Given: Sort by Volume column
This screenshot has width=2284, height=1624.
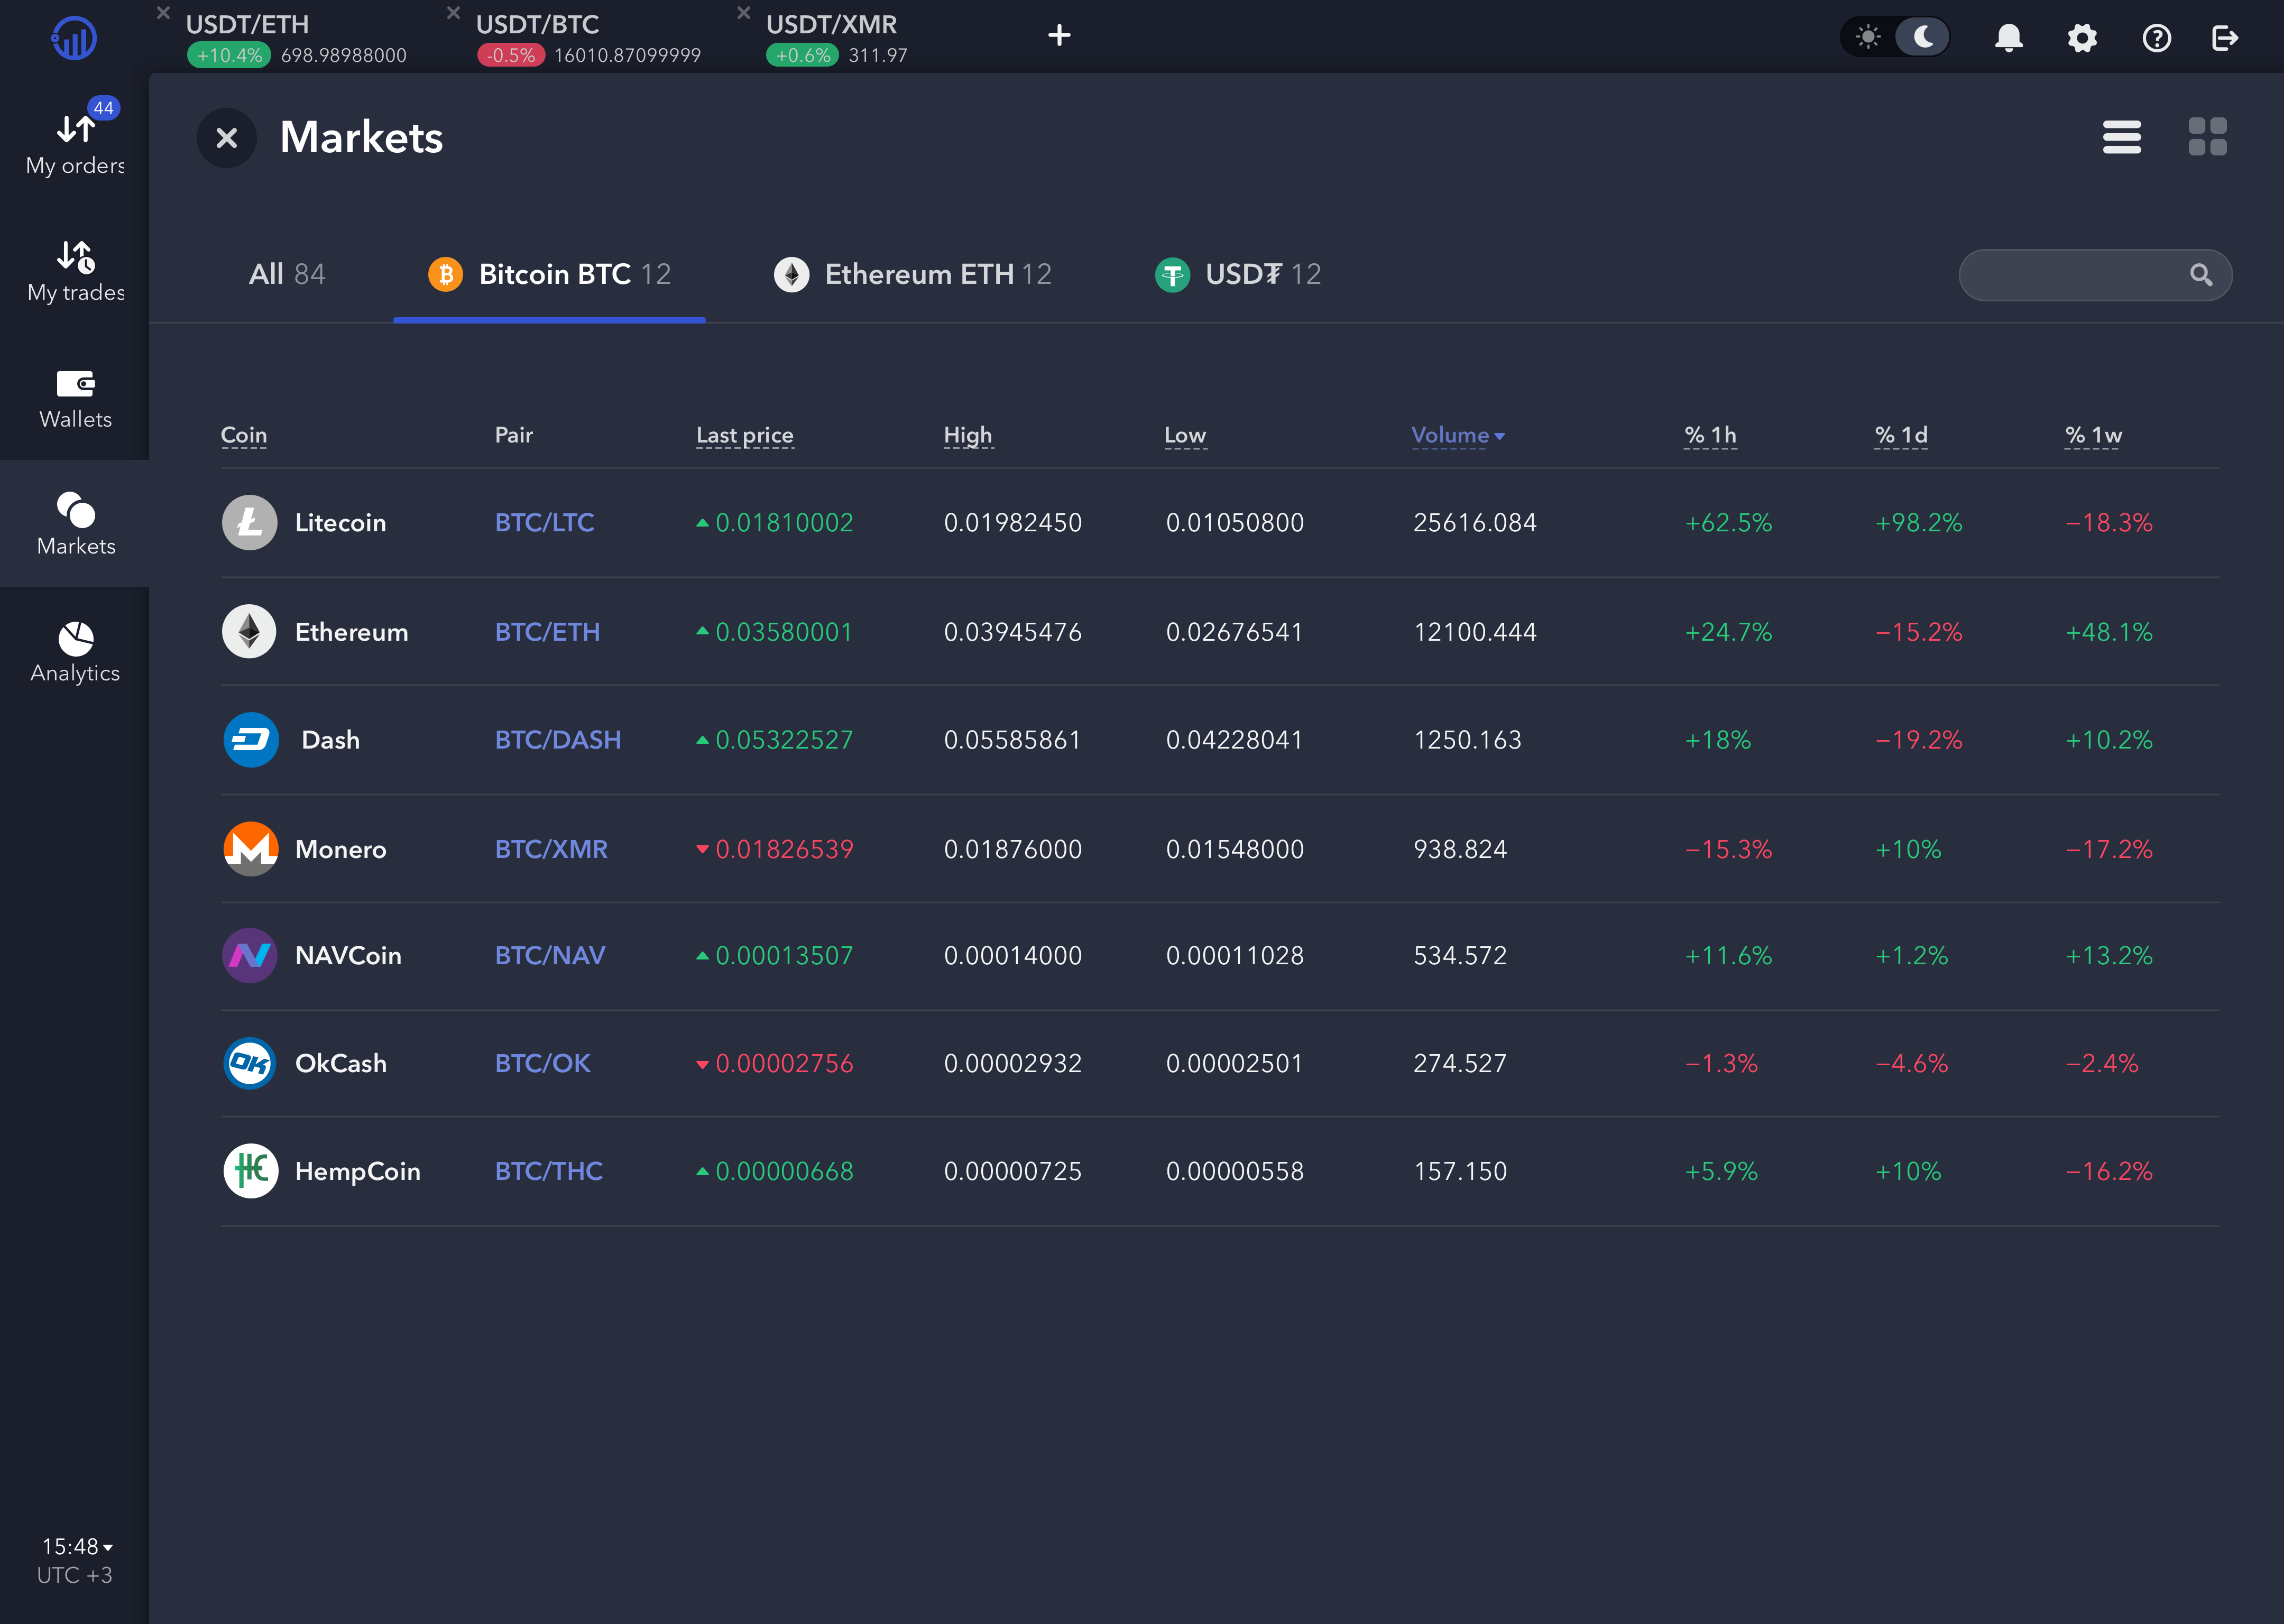Looking at the screenshot, I should [1458, 435].
